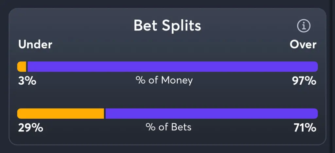Click the 29% bets value
Screen dimensions: 335x153
coord(30,127)
